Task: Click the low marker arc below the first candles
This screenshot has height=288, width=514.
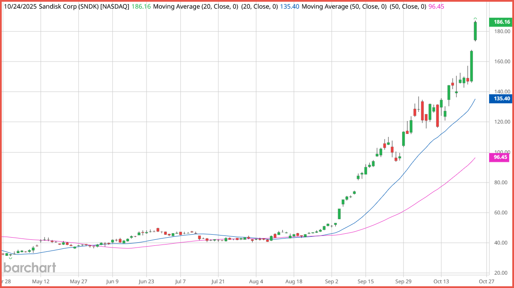Action: click(10, 258)
